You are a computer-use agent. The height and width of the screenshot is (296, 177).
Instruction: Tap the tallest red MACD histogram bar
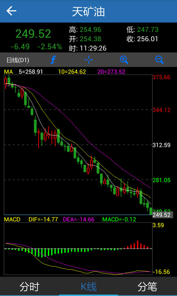click(138, 245)
